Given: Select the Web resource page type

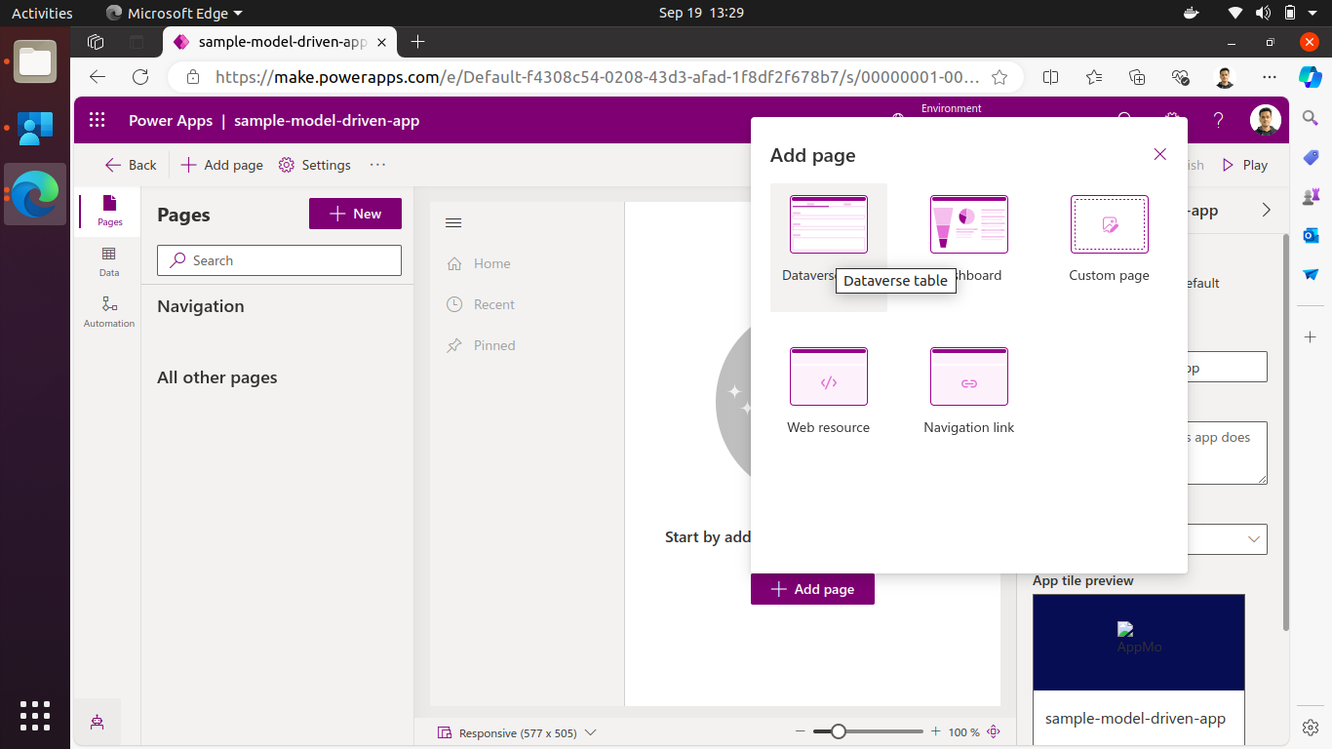Looking at the screenshot, I should point(828,376).
